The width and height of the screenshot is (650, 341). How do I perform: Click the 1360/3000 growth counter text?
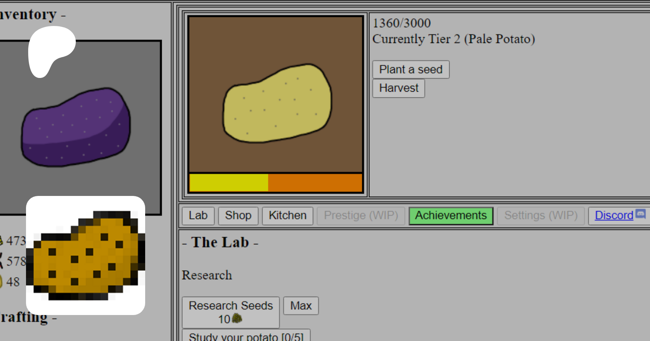pyautogui.click(x=402, y=23)
